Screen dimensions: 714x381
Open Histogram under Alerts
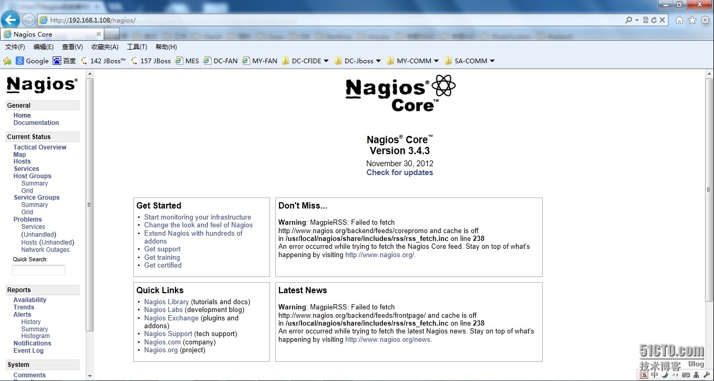pyautogui.click(x=36, y=336)
